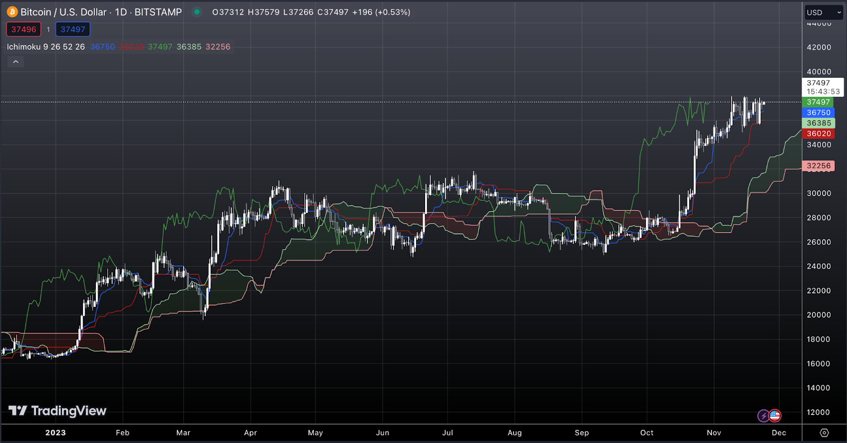The width and height of the screenshot is (847, 443).
Task: Click green 37497 value in Ichimoku legend
Action: 160,47
